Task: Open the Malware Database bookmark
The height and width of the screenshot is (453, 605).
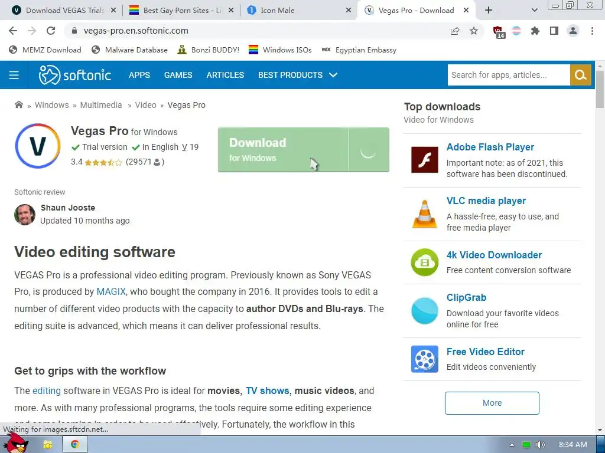Action: 129,50
